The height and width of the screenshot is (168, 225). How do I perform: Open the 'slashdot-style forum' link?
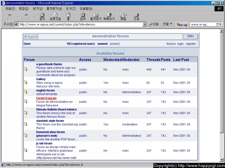(x=50, y=121)
